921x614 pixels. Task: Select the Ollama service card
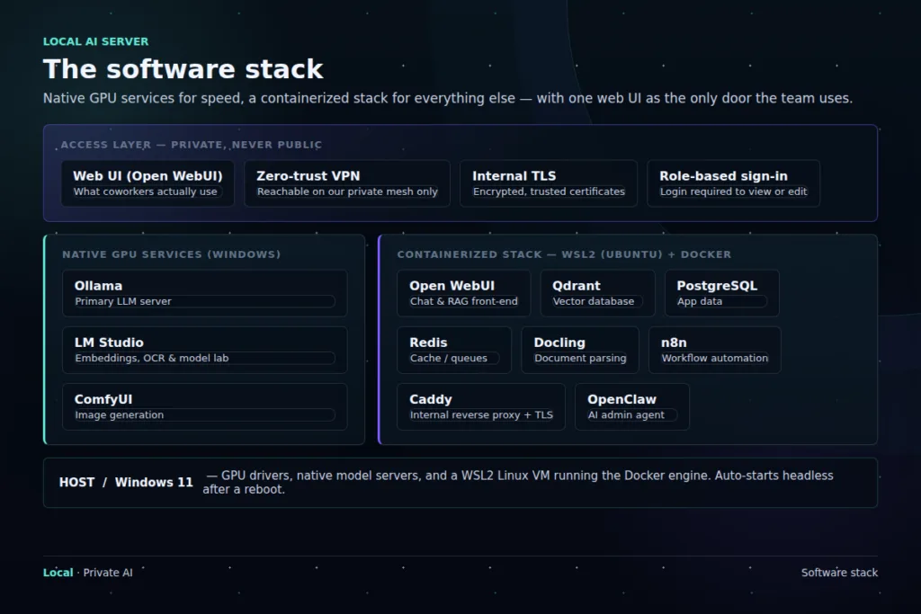(x=204, y=293)
